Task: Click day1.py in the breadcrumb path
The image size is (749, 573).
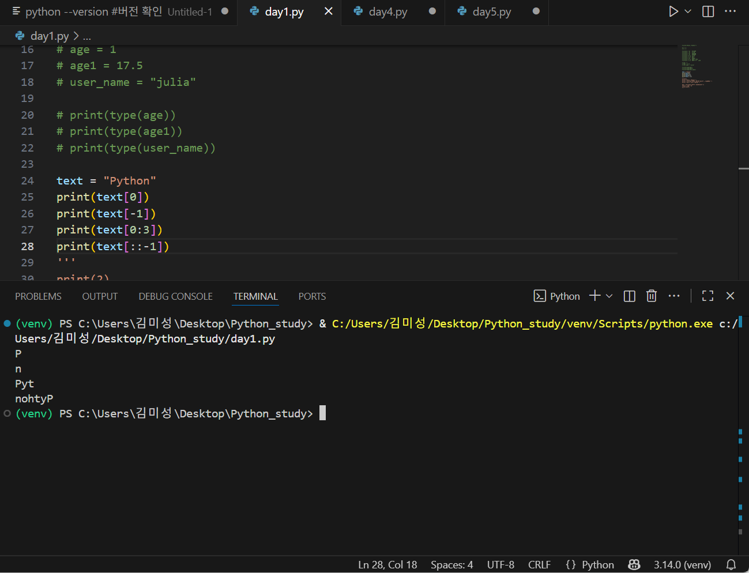Action: (49, 36)
